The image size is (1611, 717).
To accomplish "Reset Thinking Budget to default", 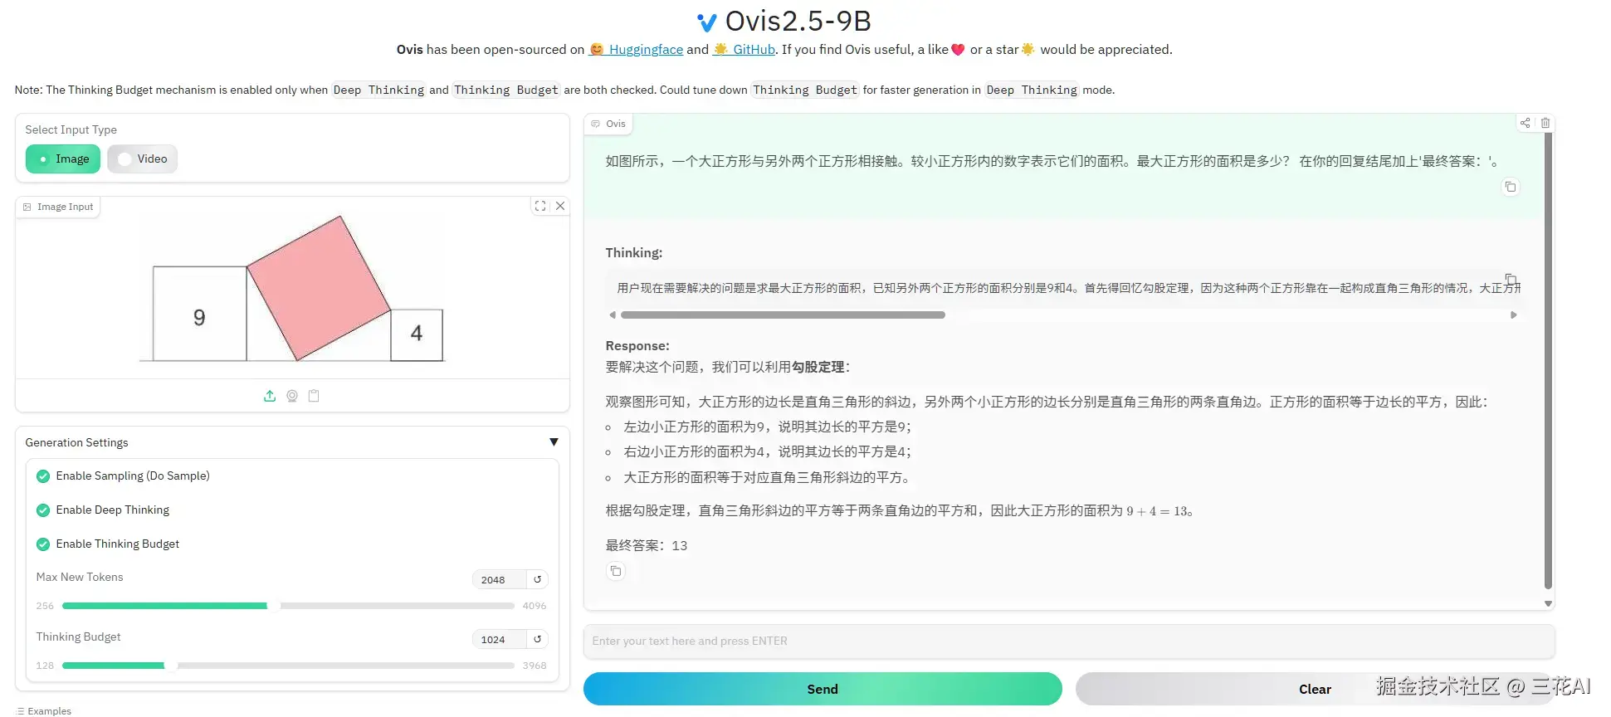I will click(x=538, y=639).
